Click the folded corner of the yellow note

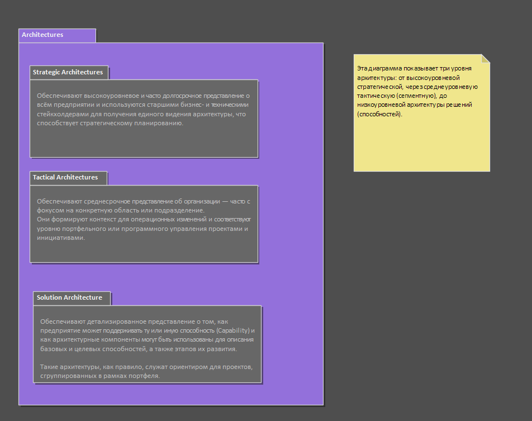[485, 58]
